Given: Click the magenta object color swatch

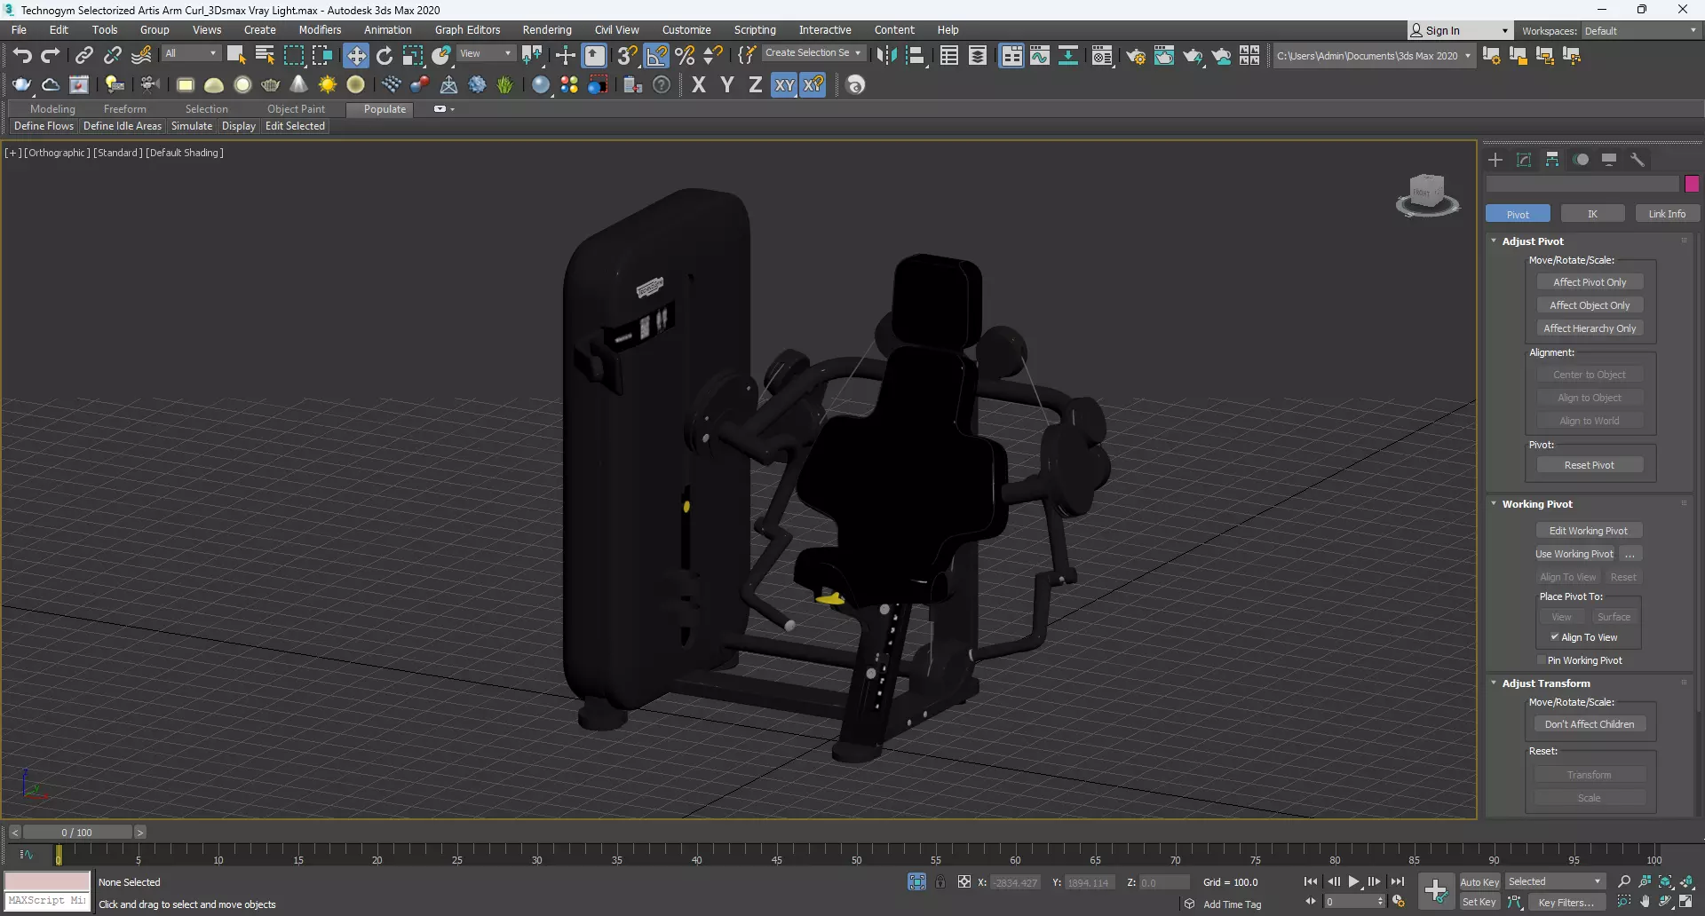Looking at the screenshot, I should pyautogui.click(x=1692, y=184).
